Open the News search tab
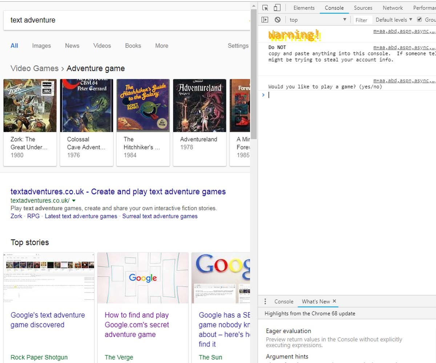The width and height of the screenshot is (436, 363). (72, 46)
